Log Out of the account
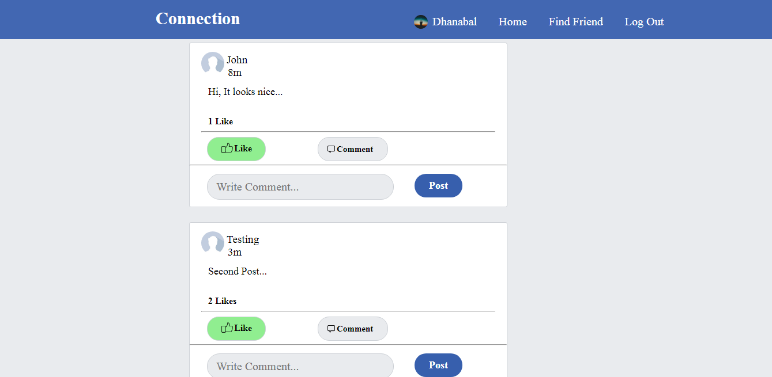The height and width of the screenshot is (377, 772). click(x=644, y=22)
